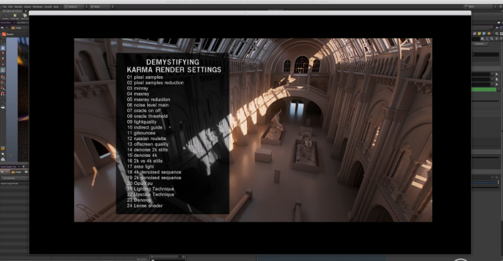This screenshot has width=503, height=261.
Task: Click the Spot Light shelf tool
Action: (x=25, y=16)
